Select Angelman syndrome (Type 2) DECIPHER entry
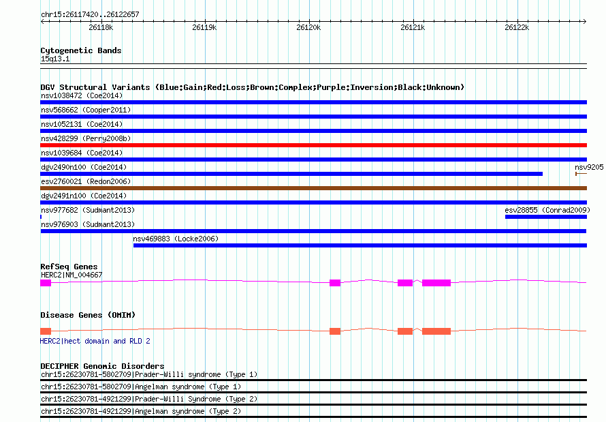The width and height of the screenshot is (606, 422). coord(141,411)
